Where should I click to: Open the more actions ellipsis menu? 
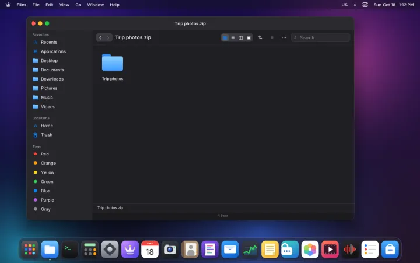click(284, 37)
